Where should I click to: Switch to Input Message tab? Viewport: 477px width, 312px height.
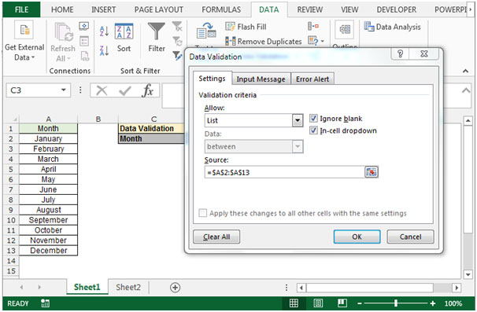tap(261, 79)
